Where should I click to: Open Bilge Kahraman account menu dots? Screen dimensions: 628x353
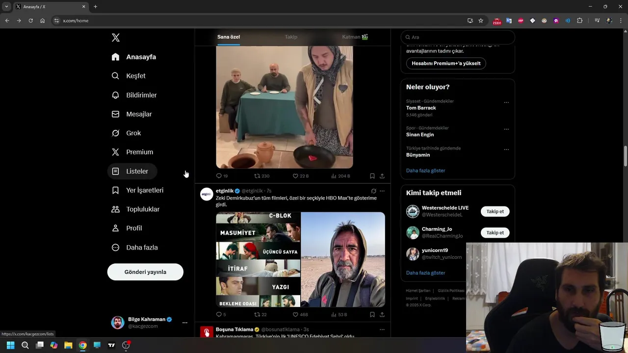click(x=185, y=323)
